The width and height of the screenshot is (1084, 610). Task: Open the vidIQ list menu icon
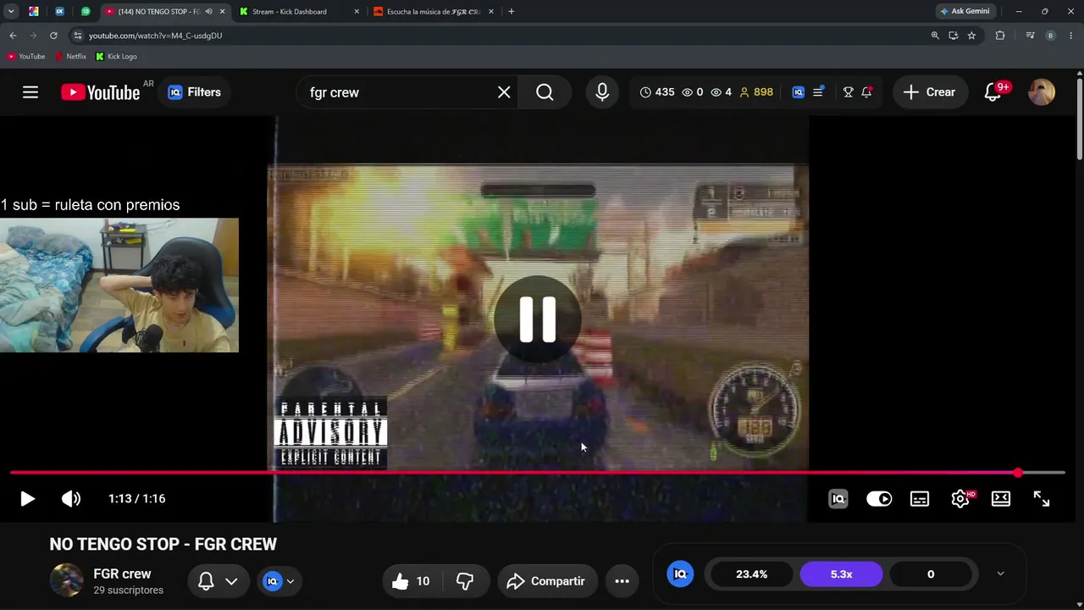point(818,92)
